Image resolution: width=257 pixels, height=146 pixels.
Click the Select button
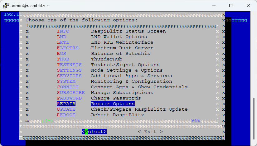click(x=94, y=131)
